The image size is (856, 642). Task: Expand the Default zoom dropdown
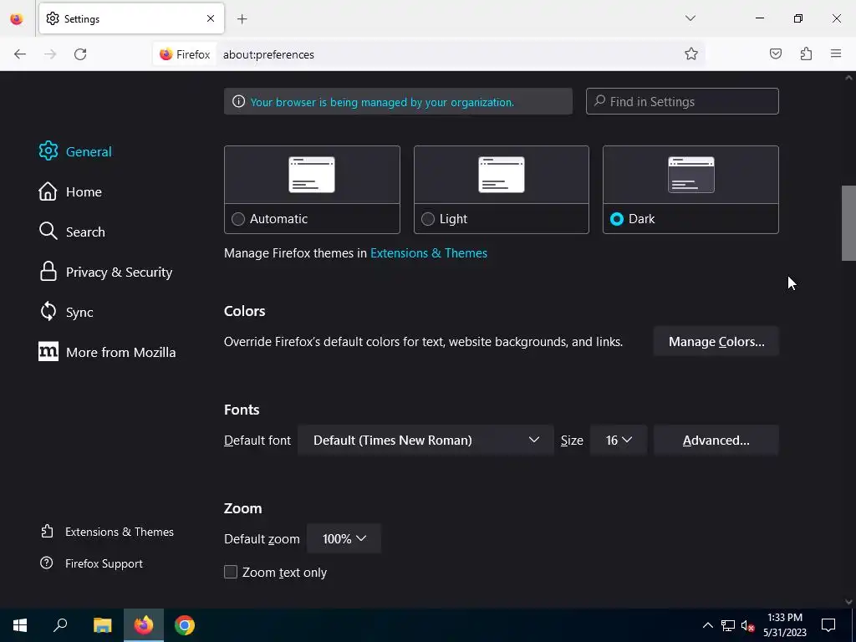coord(344,539)
